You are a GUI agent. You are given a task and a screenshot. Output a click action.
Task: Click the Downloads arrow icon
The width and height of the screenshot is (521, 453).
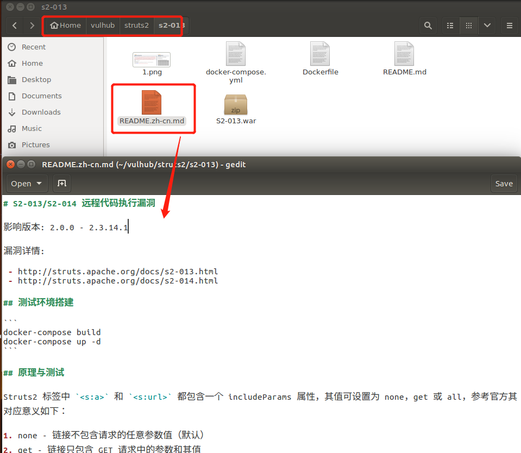coord(12,112)
